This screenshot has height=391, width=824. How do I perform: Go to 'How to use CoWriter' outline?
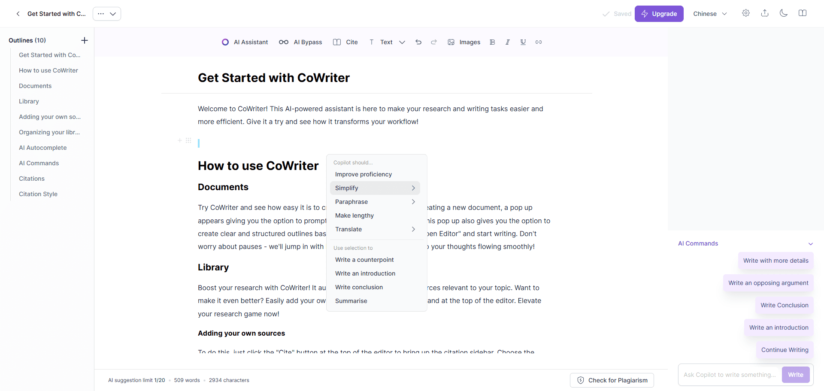pos(48,70)
